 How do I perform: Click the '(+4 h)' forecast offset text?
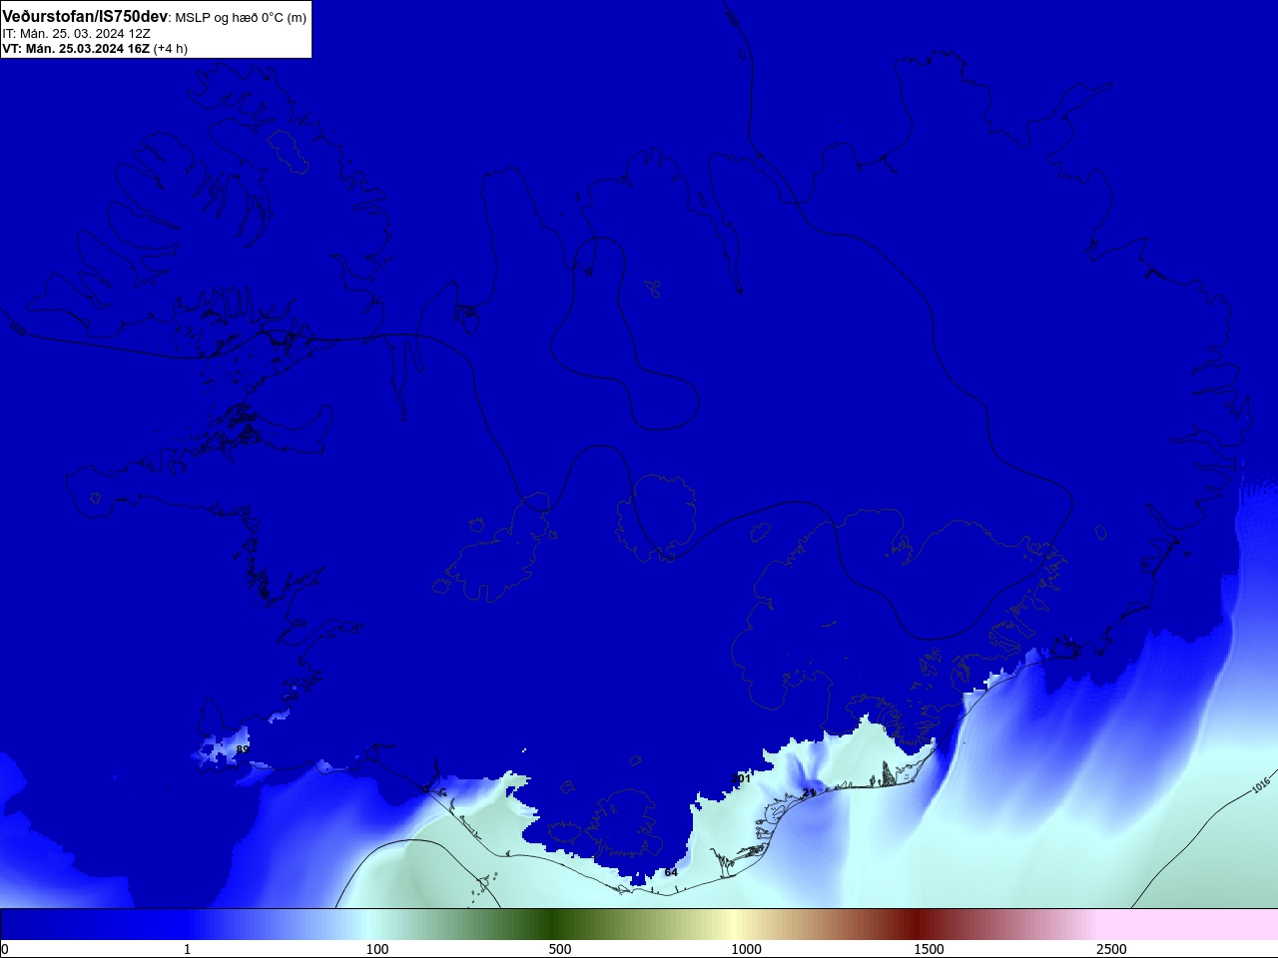pyautogui.click(x=171, y=48)
